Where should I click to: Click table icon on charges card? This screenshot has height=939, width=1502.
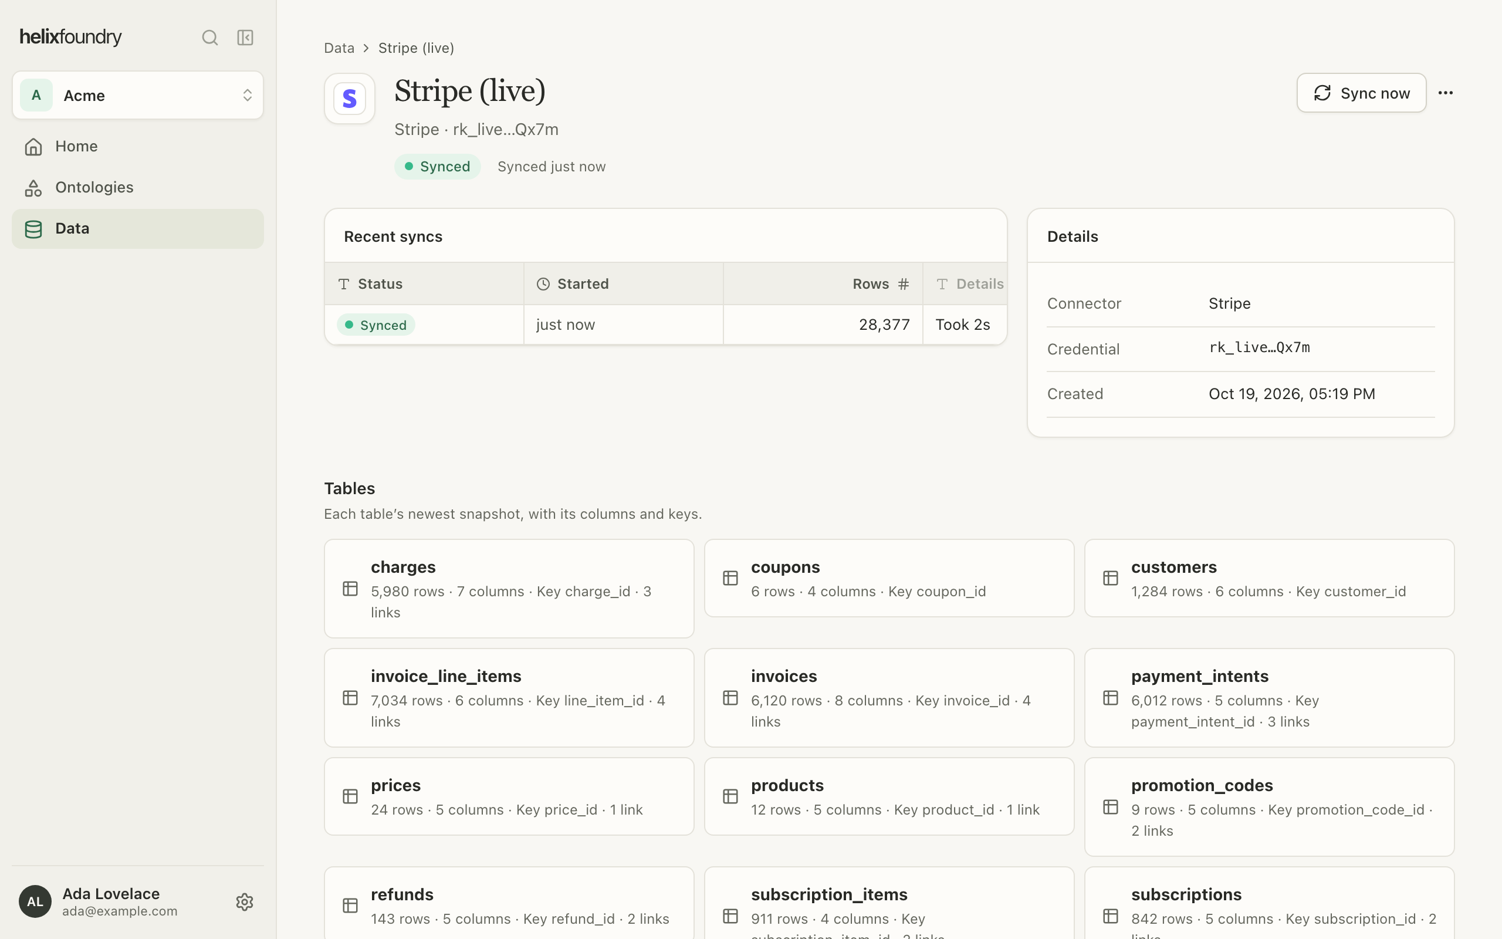point(350,588)
